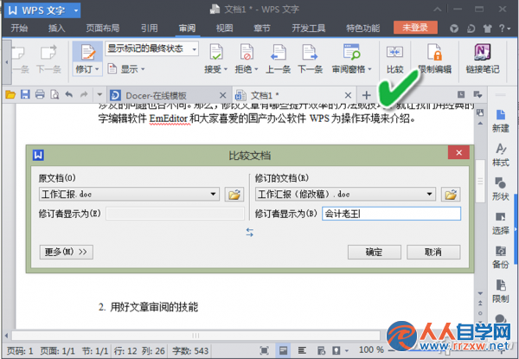
Task: Click the open folder icon in quick toolbar
Action: (10, 95)
